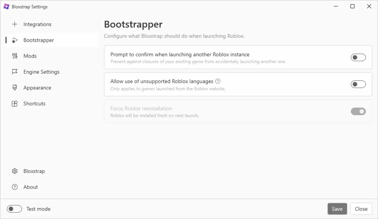Click the Shortcuts icon in sidebar

[x=15, y=103]
